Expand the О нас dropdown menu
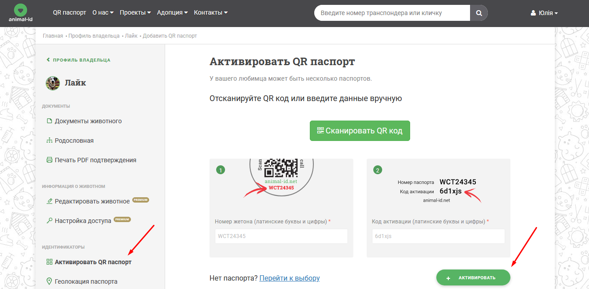 (103, 13)
